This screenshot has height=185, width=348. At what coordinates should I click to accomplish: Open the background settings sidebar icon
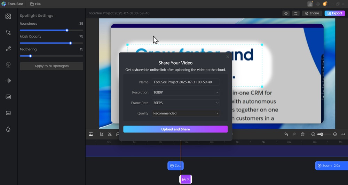(x=8, y=16)
